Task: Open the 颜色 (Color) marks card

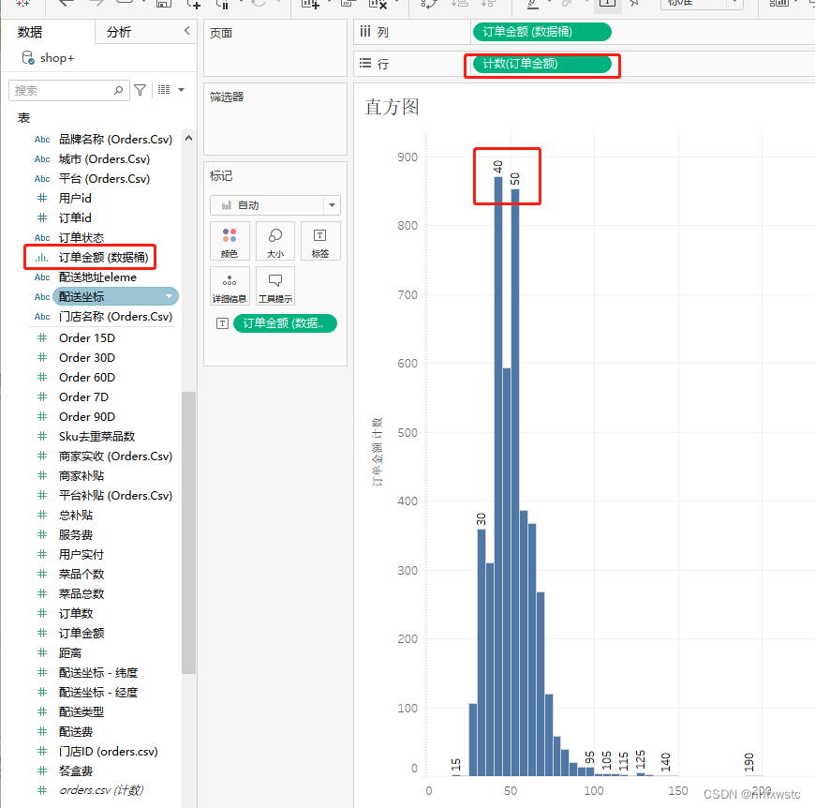Action: tap(230, 241)
